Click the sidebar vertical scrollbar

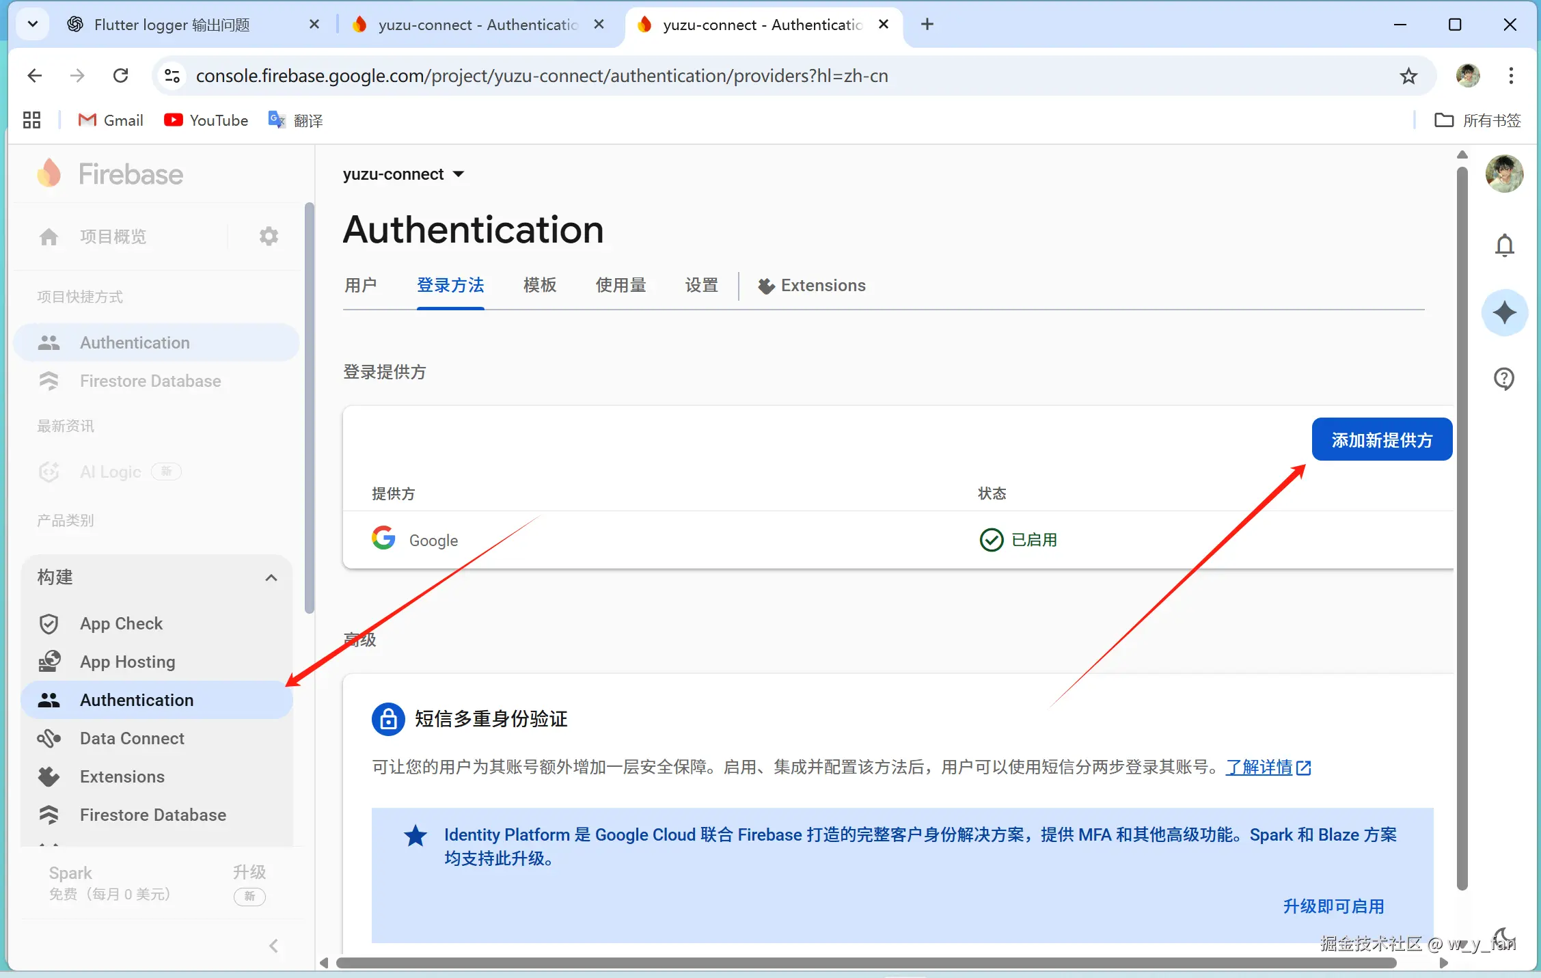[x=309, y=408]
